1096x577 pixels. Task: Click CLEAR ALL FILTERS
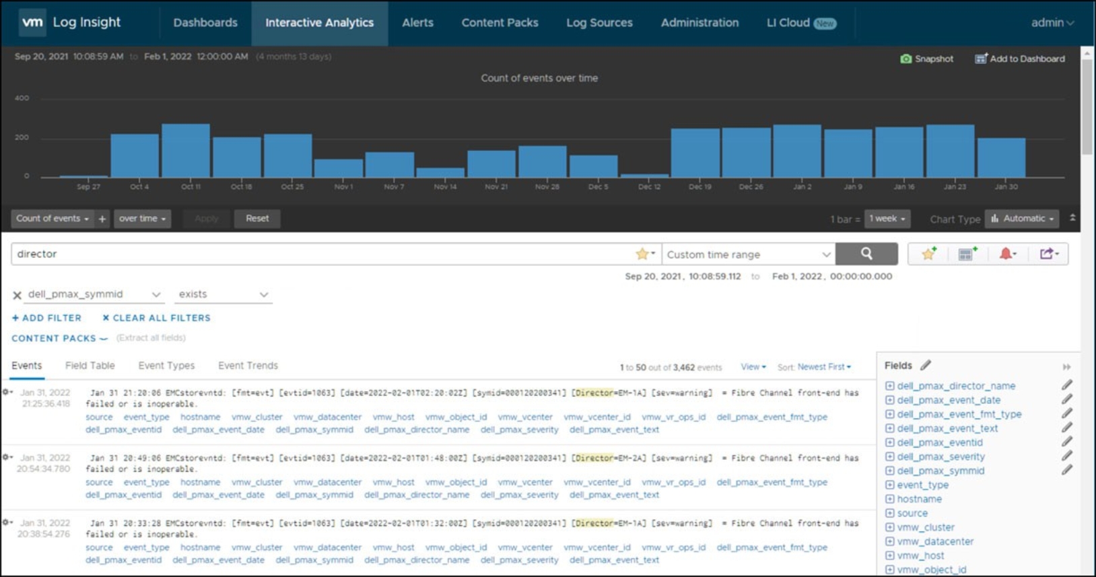[x=156, y=318]
